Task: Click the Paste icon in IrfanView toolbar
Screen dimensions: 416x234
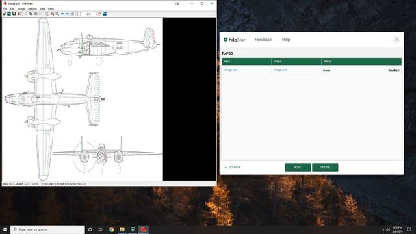Action: pos(36,14)
